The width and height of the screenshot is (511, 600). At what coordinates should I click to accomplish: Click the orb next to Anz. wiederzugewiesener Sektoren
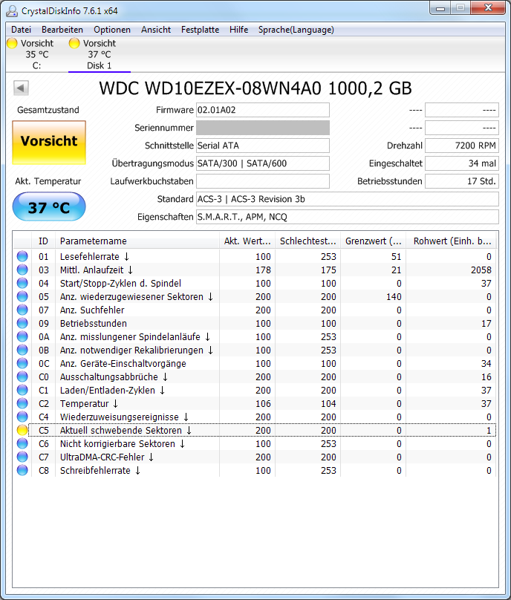[22, 296]
